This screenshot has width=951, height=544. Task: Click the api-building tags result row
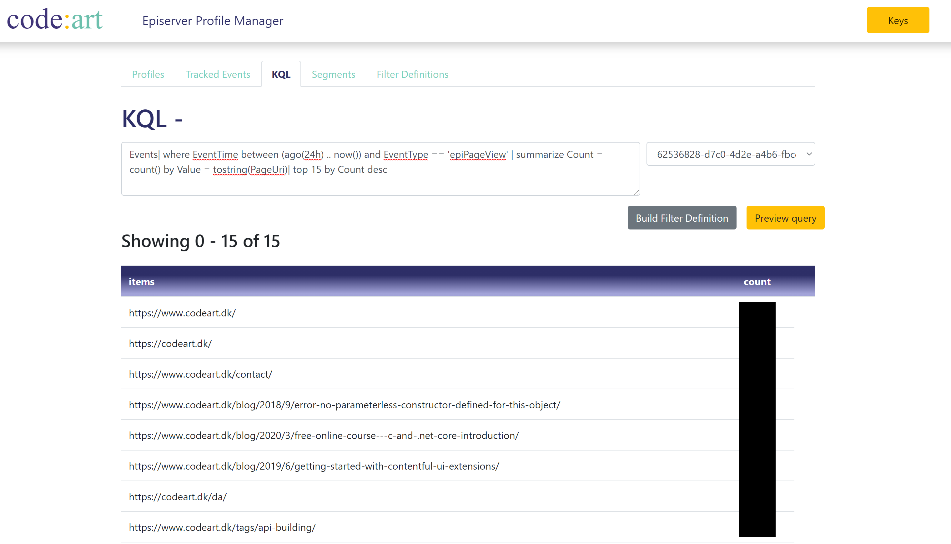(222, 527)
